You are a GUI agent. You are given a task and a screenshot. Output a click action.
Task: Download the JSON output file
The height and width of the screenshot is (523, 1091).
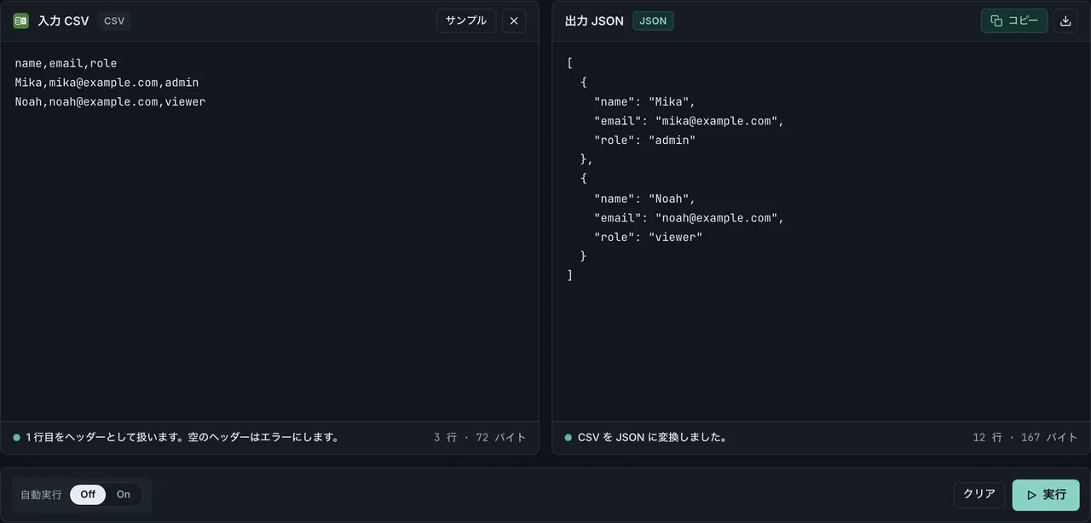(x=1065, y=20)
